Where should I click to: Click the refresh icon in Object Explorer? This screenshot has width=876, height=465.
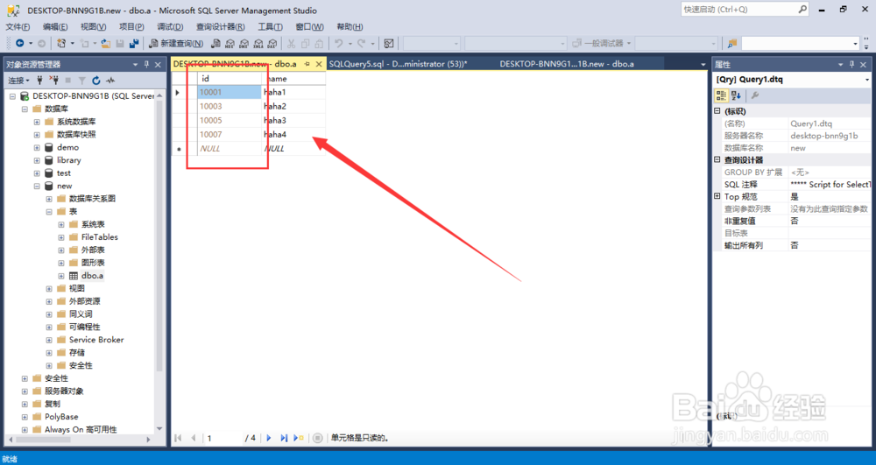96,81
